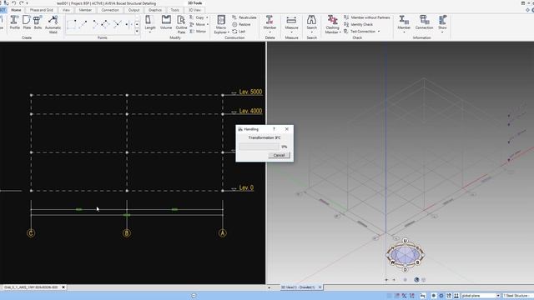The image size is (534, 300).
Task: Toggle the status bar button left of global plane
Action: 456,296
